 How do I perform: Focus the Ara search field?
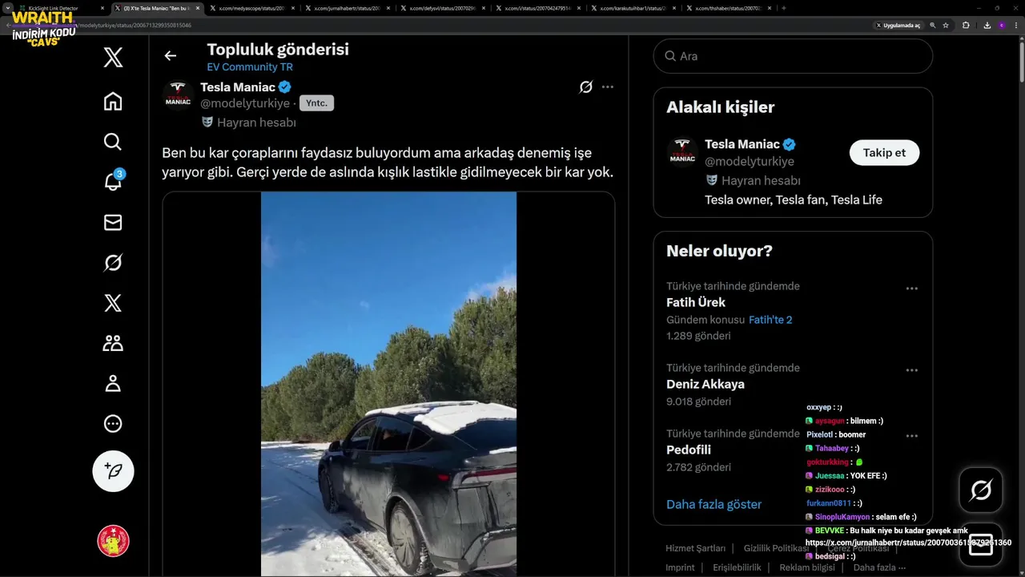tap(793, 56)
